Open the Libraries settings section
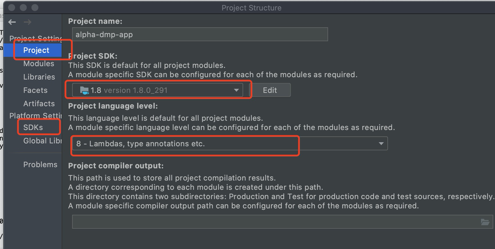This screenshot has height=249, width=495. 39,77
